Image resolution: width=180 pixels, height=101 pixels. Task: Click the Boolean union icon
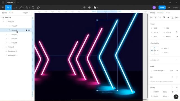click(95, 8)
